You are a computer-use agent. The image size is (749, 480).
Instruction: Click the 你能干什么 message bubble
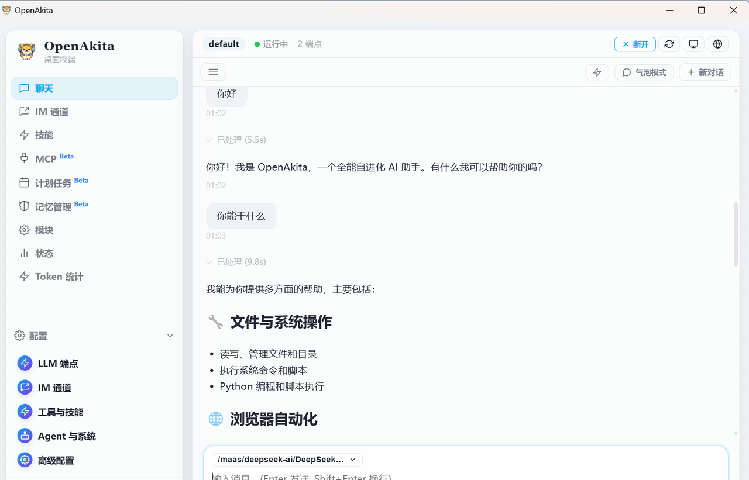tap(241, 216)
